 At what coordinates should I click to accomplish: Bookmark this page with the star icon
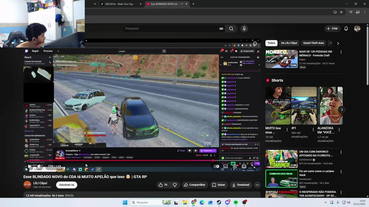pyautogui.click(x=341, y=12)
